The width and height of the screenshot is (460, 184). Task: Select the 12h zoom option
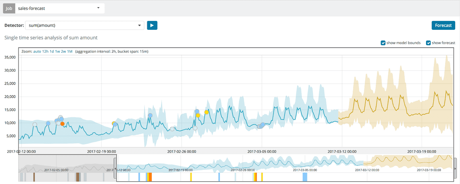point(45,52)
